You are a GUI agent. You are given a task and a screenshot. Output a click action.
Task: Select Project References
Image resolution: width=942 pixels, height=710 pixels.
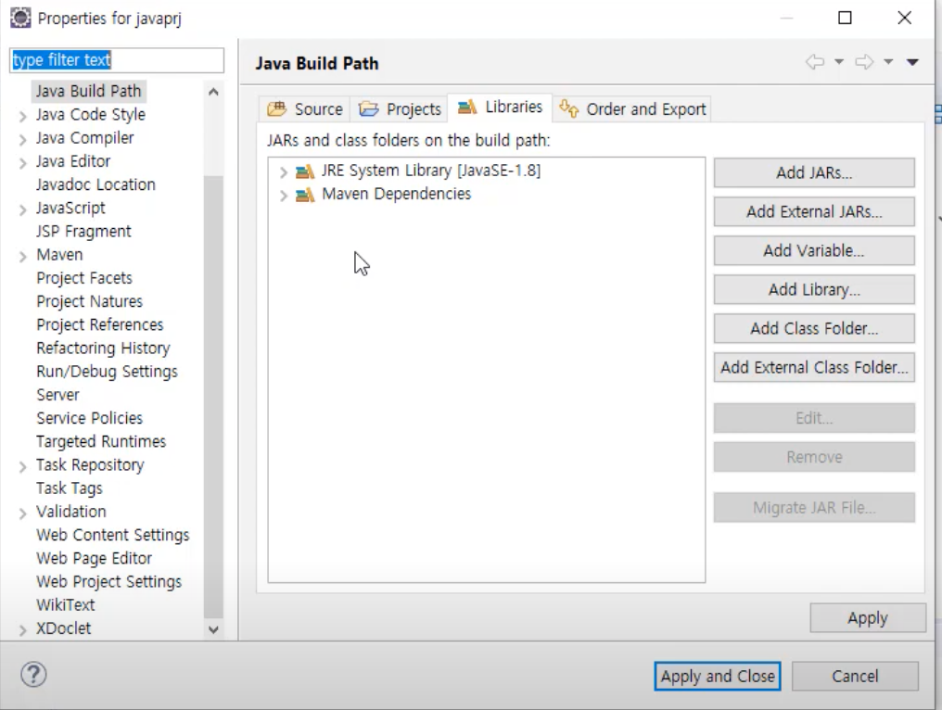coord(100,325)
